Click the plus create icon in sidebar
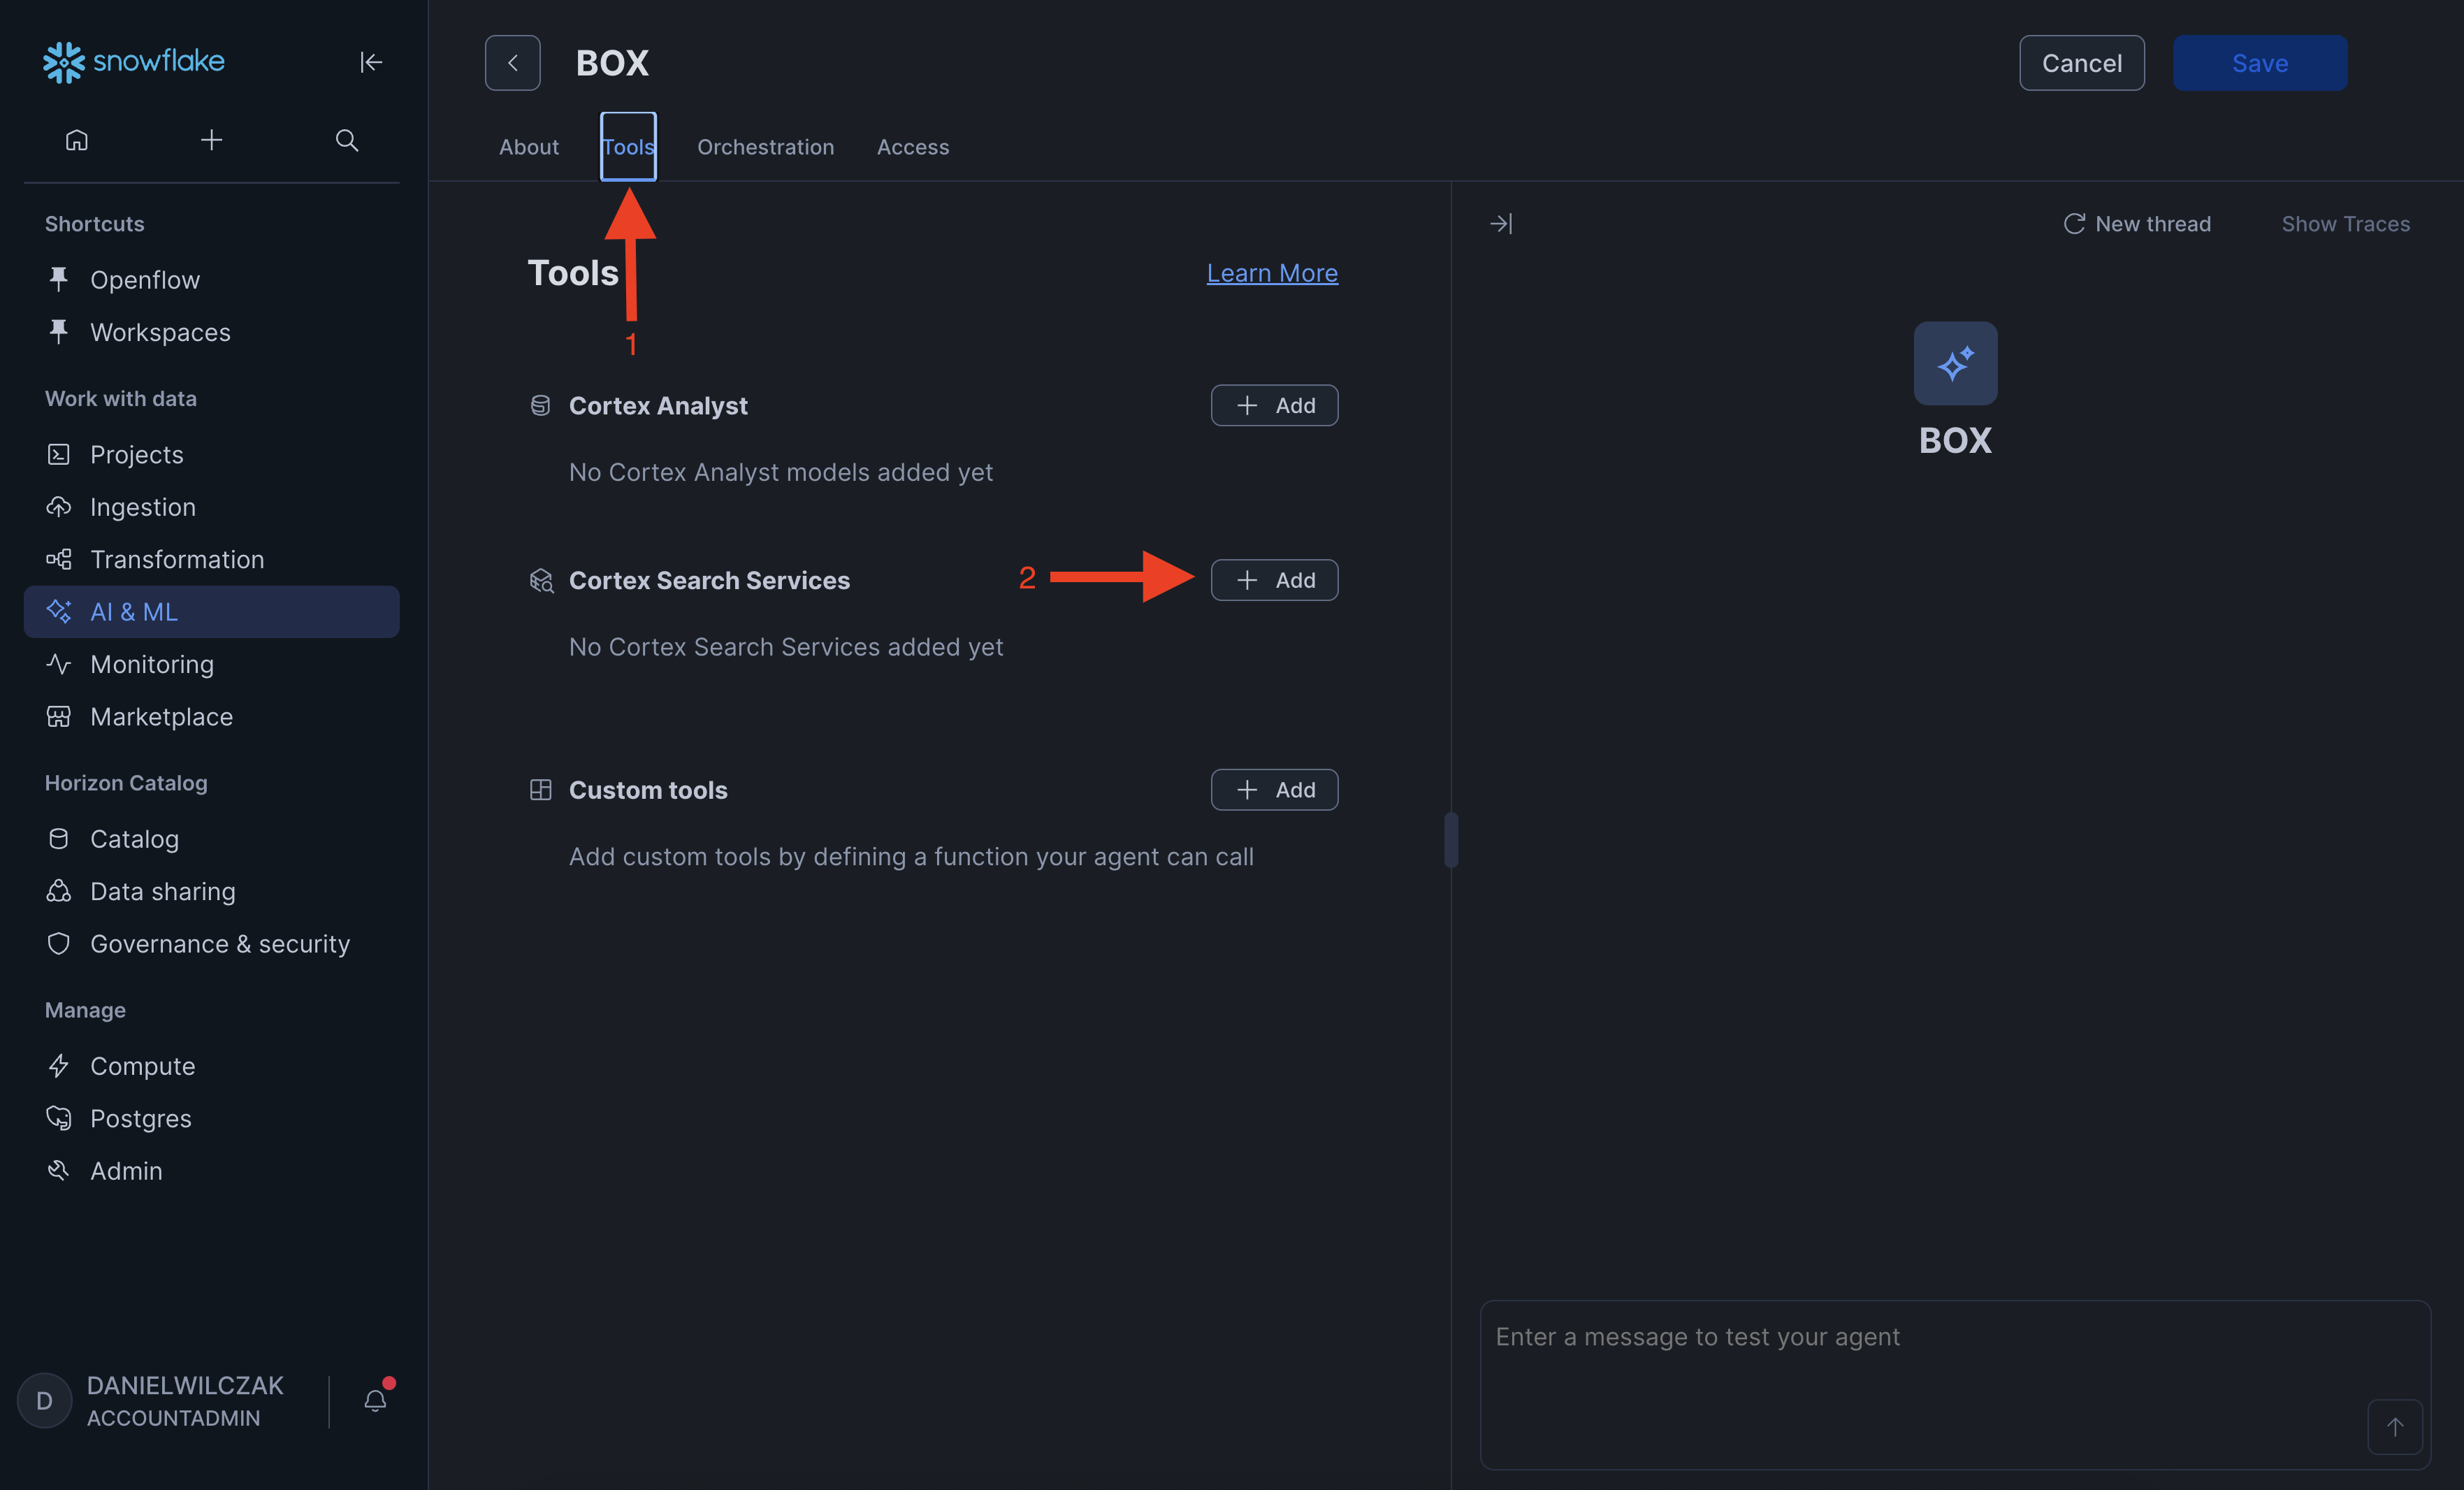Viewport: 2464px width, 1490px height. click(x=211, y=140)
